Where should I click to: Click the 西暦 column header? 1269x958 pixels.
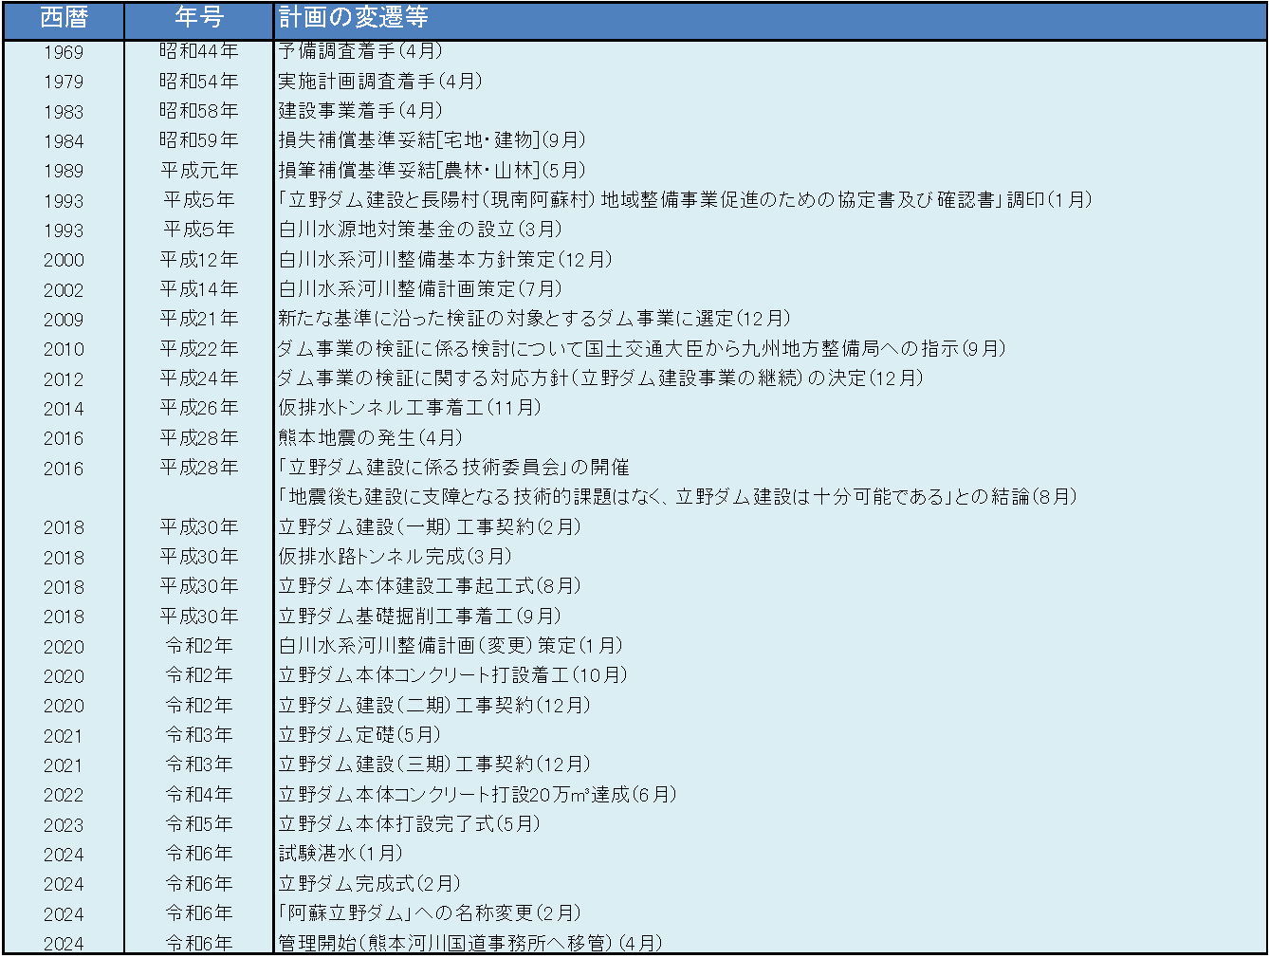(64, 18)
